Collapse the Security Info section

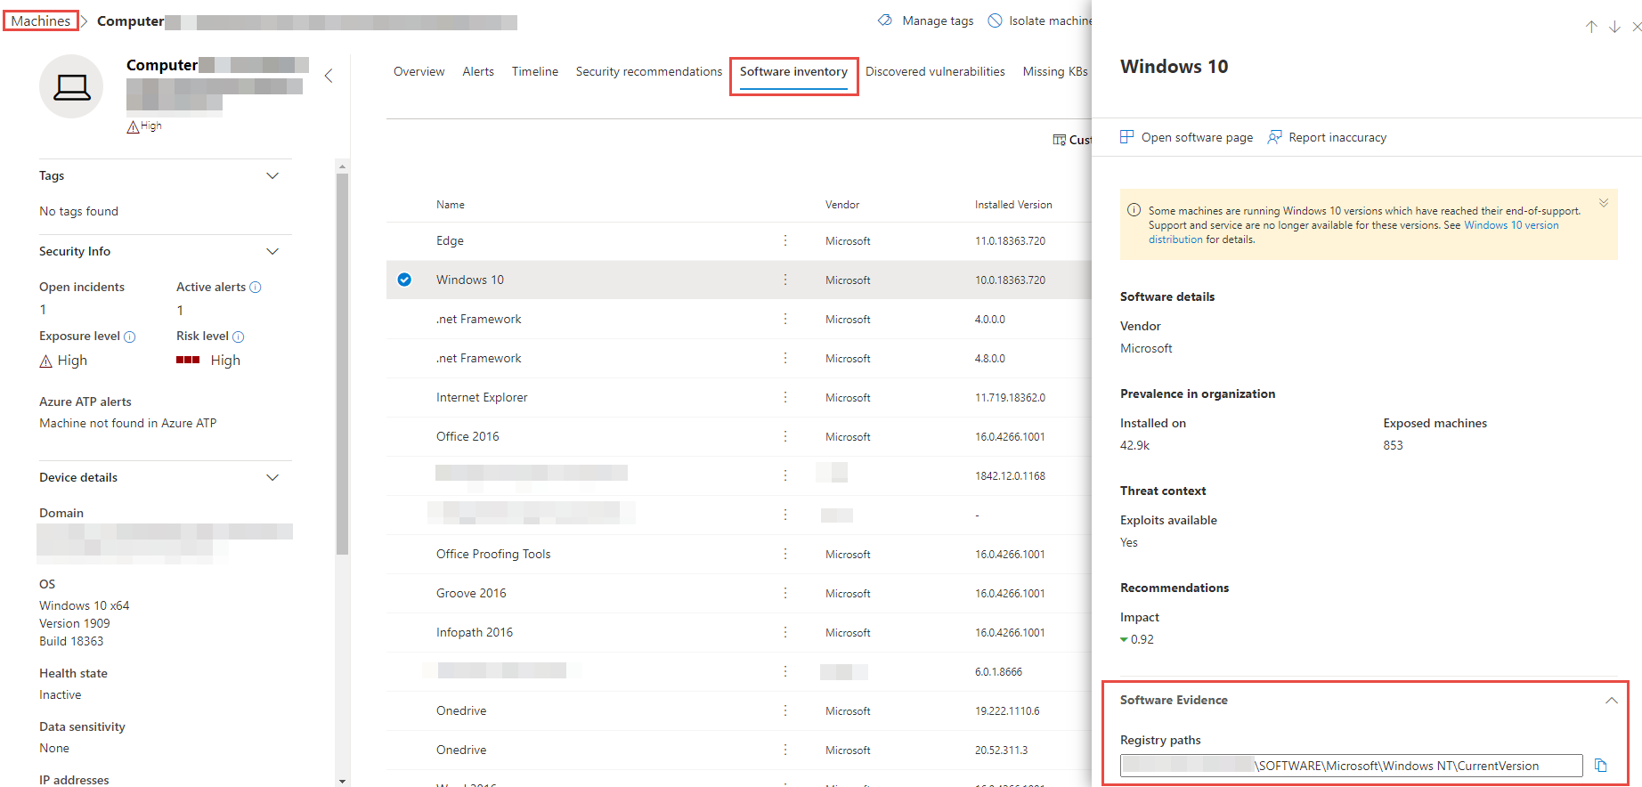tap(272, 251)
